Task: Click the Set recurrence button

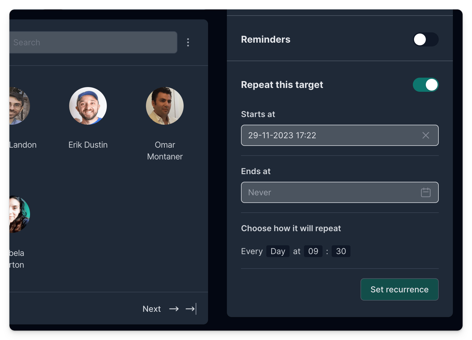Action: point(399,289)
